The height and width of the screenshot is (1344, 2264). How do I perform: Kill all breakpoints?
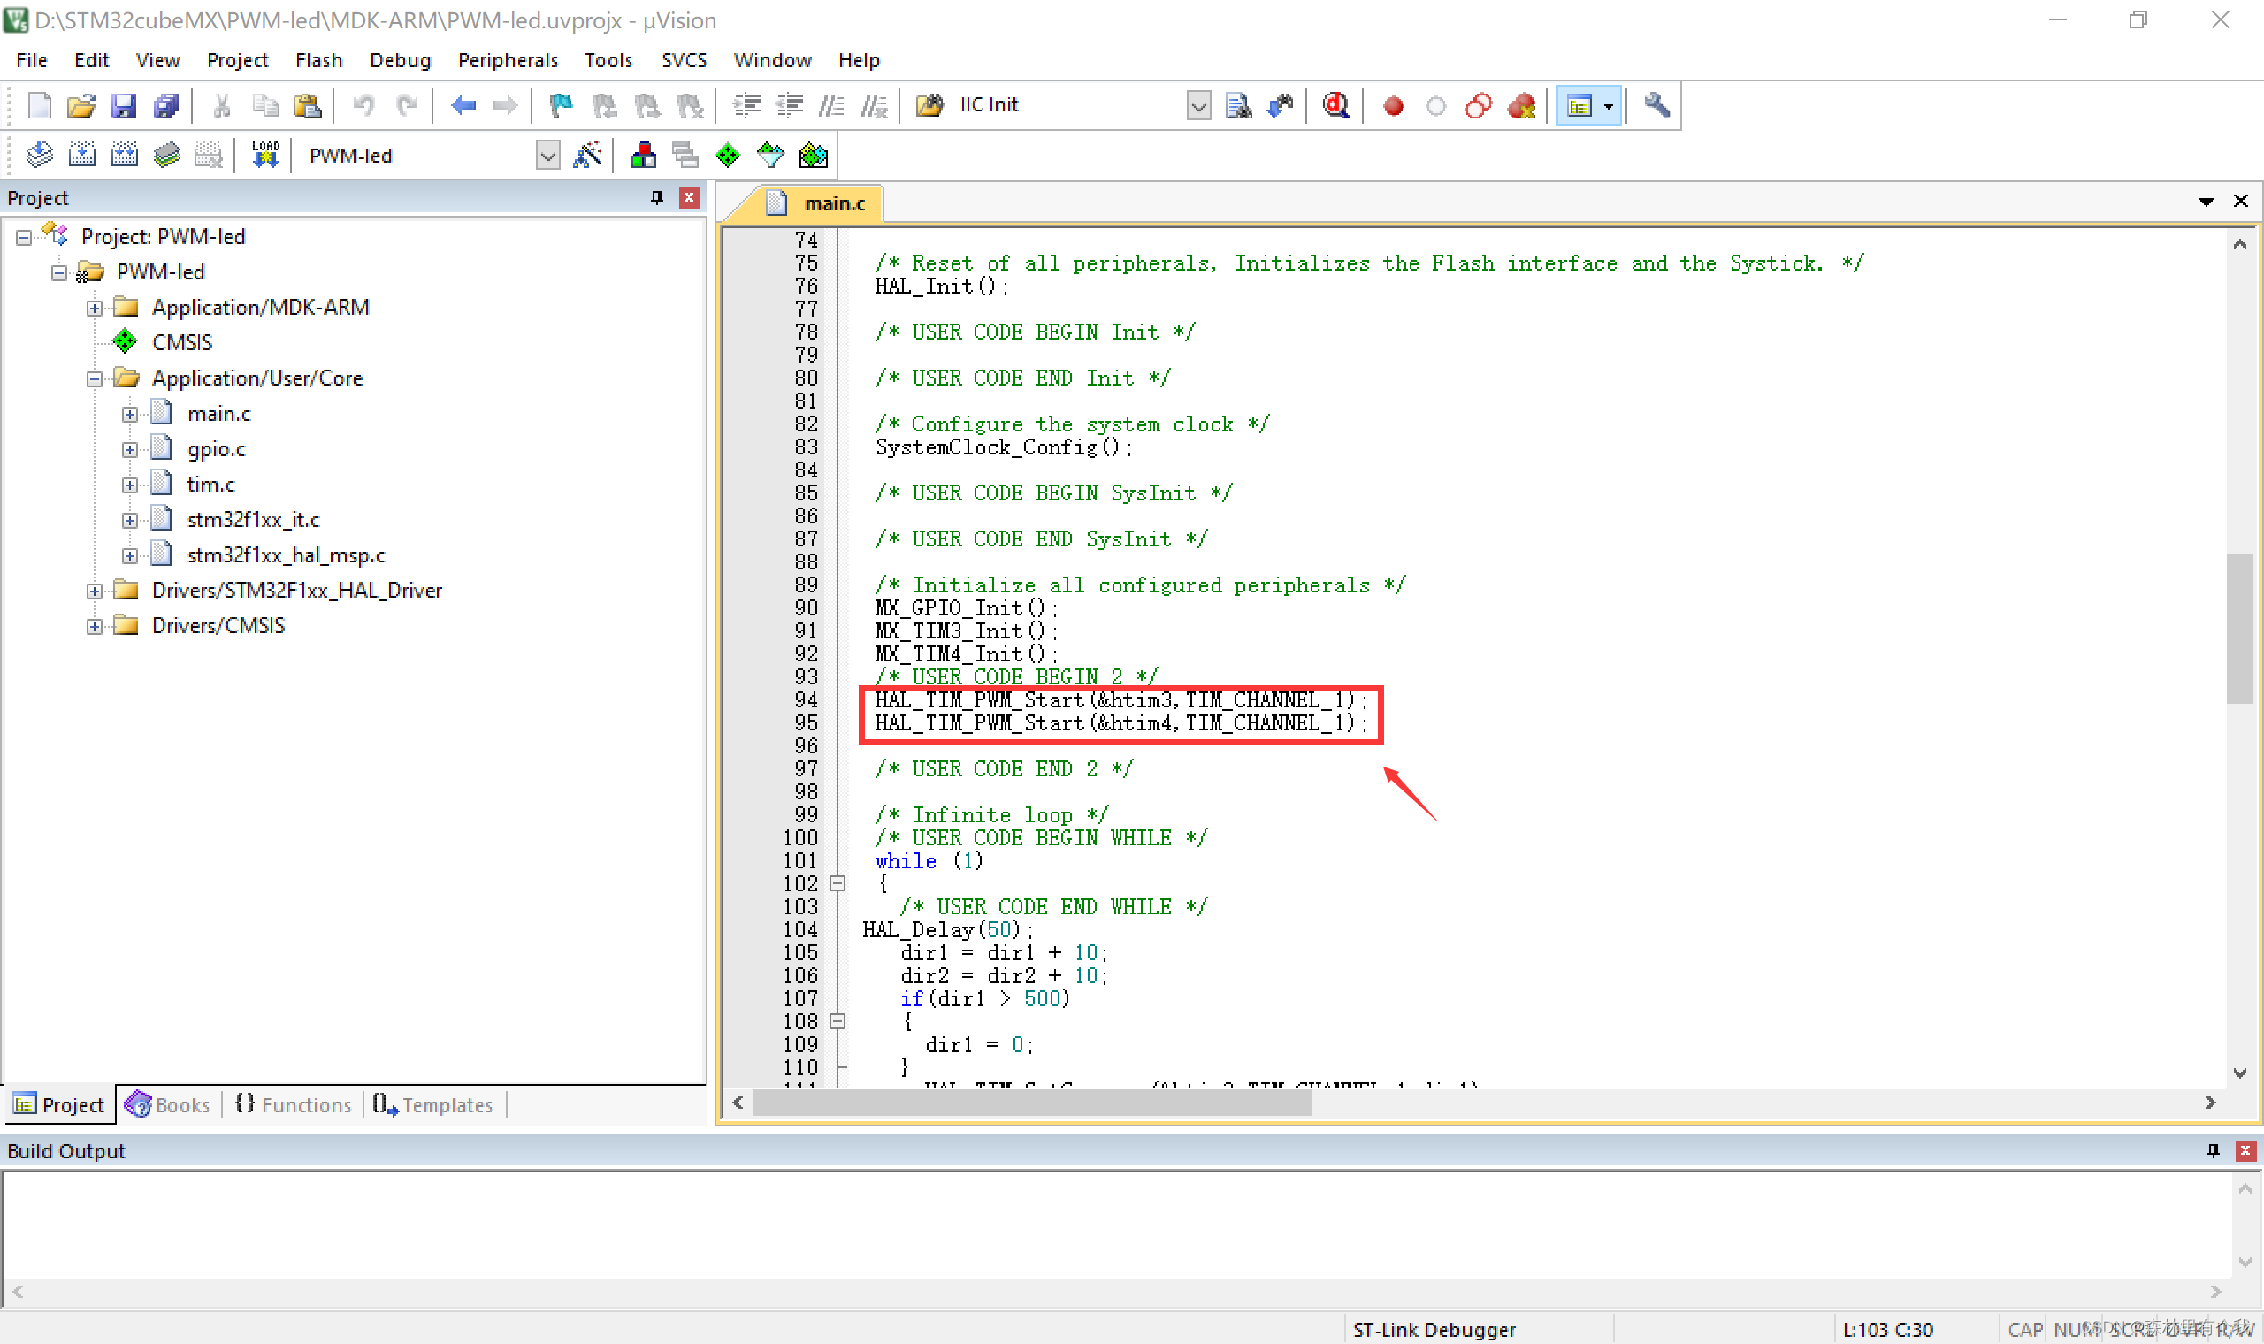click(1521, 106)
